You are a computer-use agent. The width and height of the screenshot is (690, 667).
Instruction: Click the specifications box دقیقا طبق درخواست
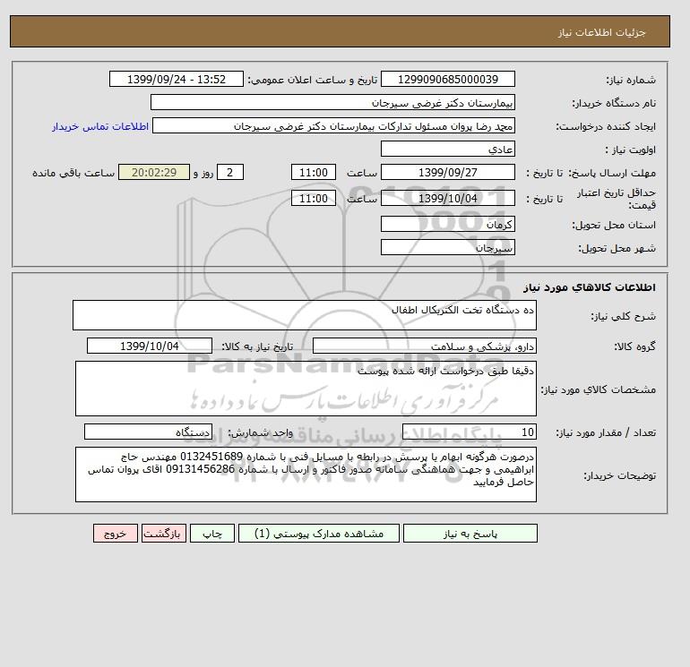306,389
